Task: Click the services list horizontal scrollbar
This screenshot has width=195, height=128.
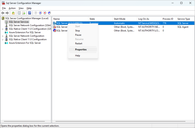Action: (120, 121)
